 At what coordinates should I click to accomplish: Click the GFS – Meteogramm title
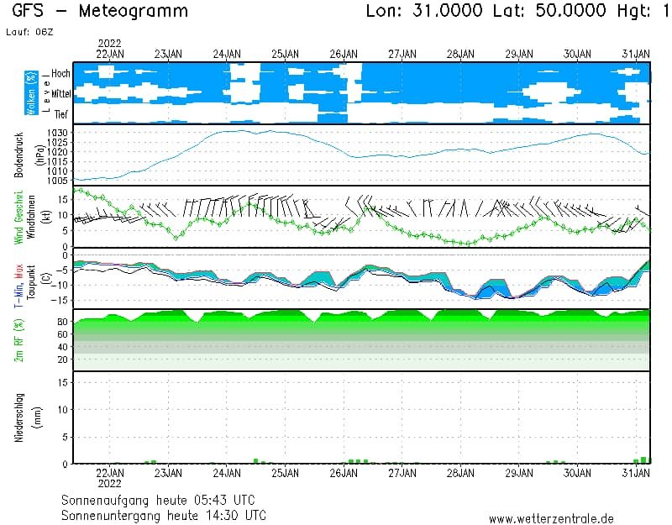point(100,12)
